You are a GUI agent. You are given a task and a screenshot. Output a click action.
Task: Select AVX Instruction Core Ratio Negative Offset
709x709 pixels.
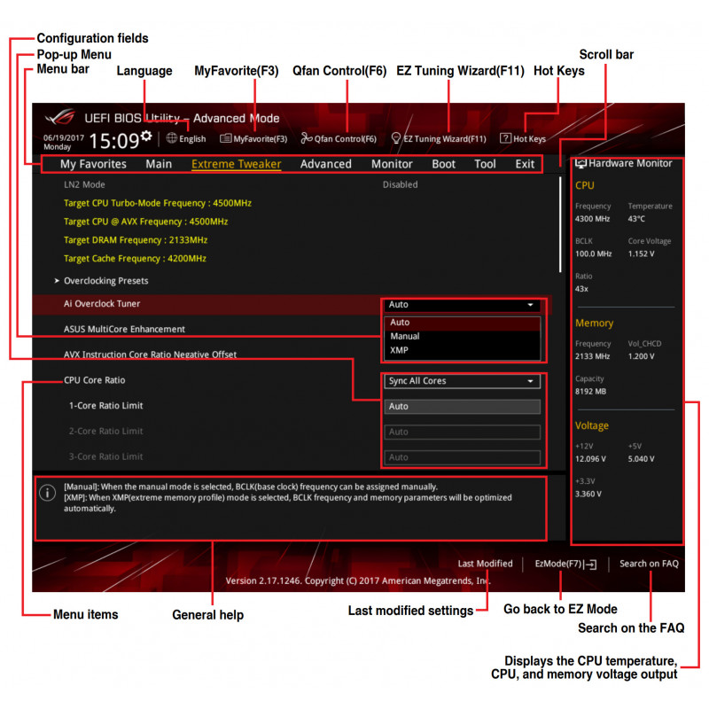click(150, 354)
